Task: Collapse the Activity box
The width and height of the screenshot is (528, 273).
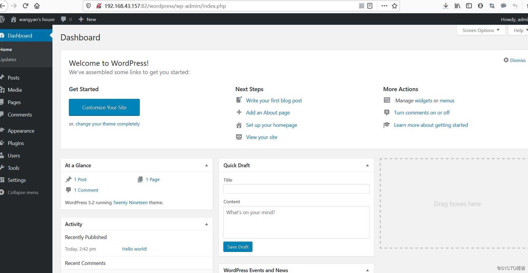Action: 206,224
